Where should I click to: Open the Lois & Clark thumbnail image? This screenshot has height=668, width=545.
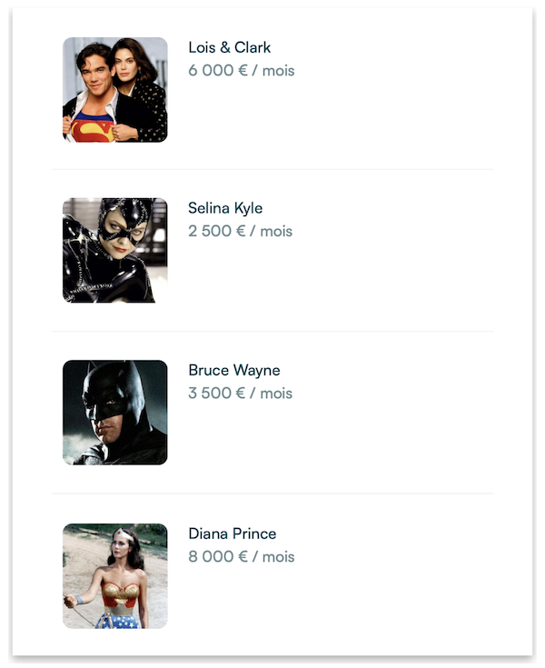click(114, 90)
